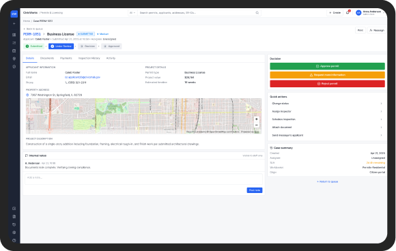Click the Case summary icon
Image resolution: width=396 pixels, height=251 pixels.
[271, 148]
